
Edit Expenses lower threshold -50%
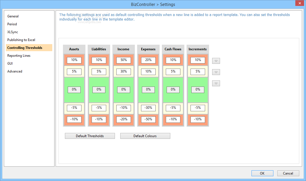(x=148, y=119)
